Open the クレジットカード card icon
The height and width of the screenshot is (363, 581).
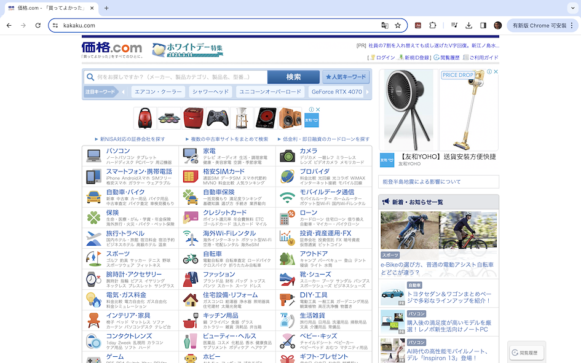coord(191,217)
